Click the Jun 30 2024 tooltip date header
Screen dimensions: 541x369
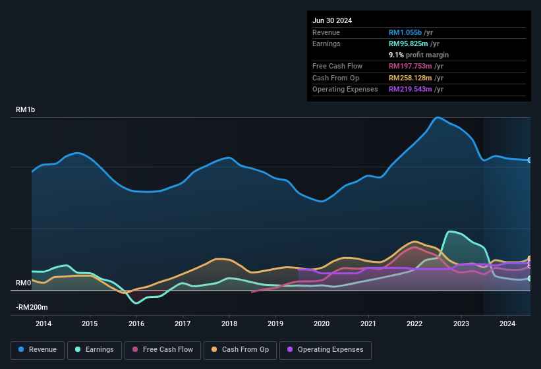click(x=332, y=20)
